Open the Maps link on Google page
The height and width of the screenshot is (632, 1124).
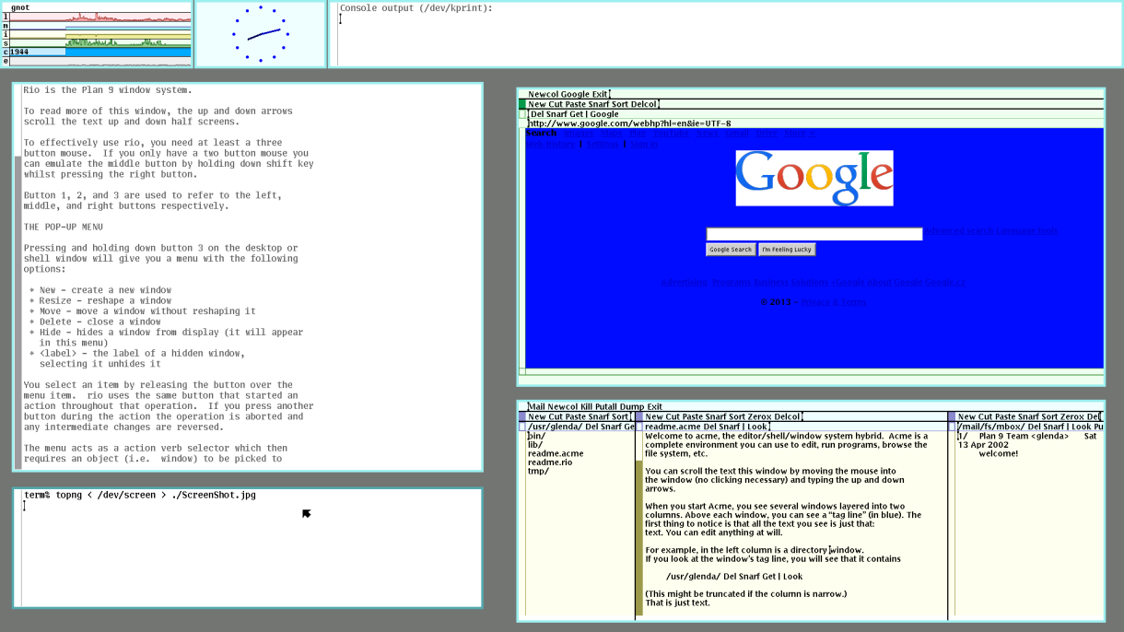[x=612, y=134]
